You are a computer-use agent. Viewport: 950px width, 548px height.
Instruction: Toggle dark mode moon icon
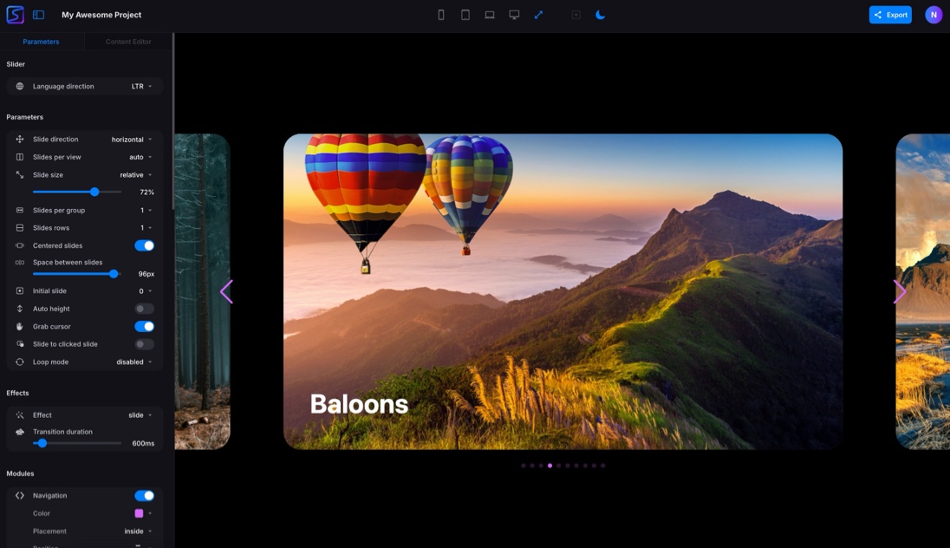(600, 15)
